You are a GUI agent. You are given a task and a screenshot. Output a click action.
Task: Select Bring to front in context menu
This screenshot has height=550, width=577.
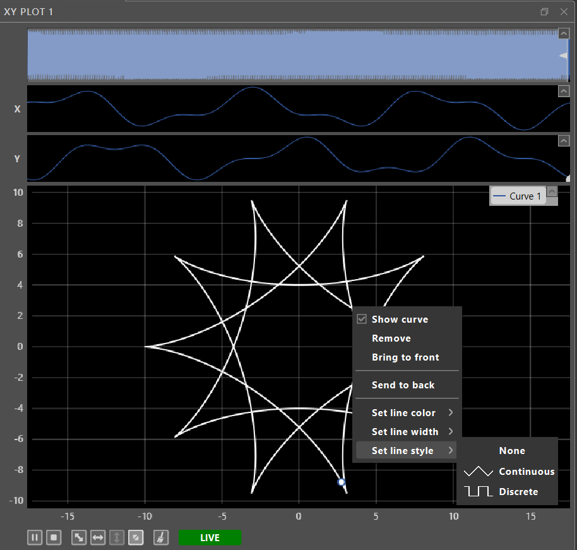click(405, 357)
